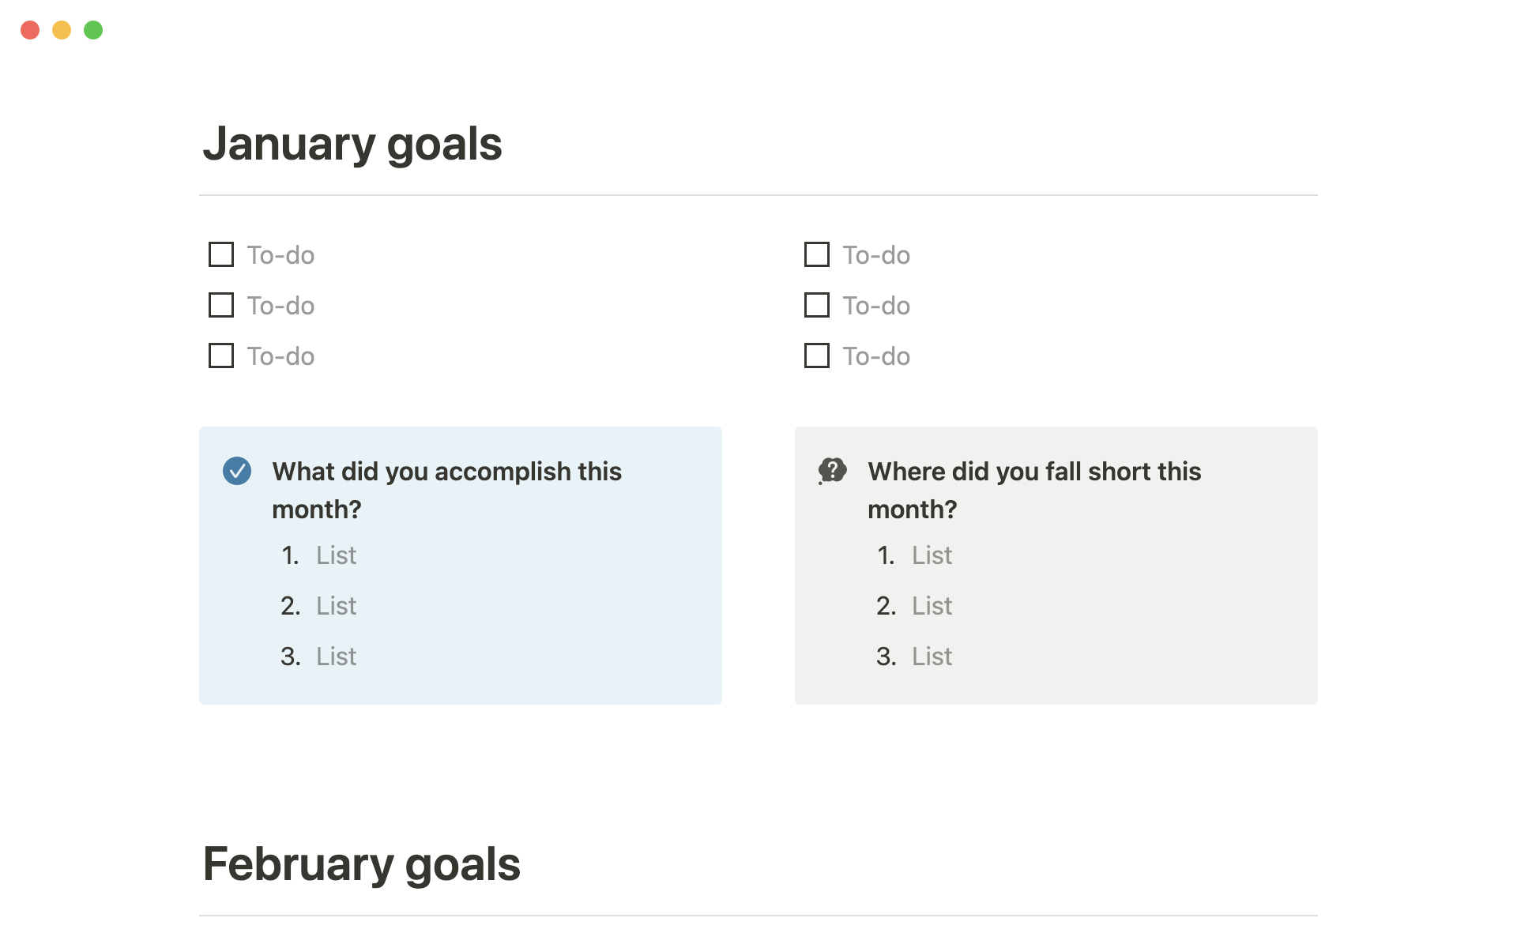
Task: Click the red close window button
Action: point(30,30)
